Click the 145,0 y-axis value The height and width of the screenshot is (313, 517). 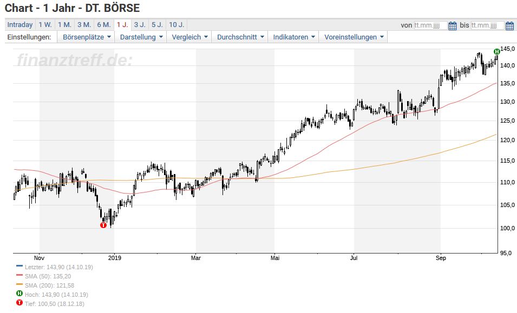point(507,49)
